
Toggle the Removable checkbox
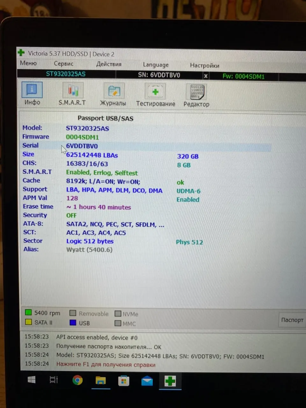click(73, 313)
